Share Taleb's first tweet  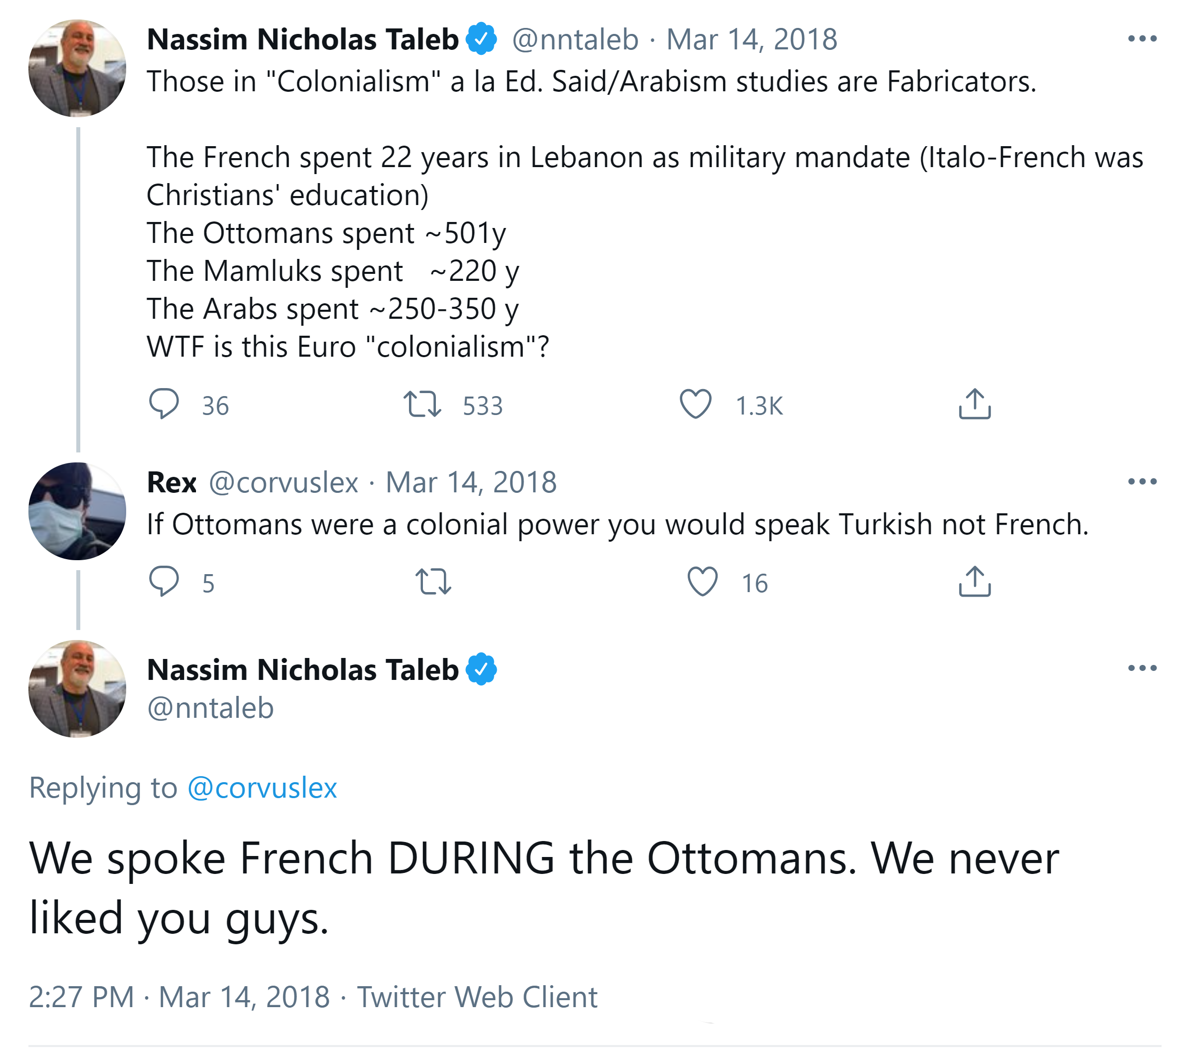coord(975,404)
